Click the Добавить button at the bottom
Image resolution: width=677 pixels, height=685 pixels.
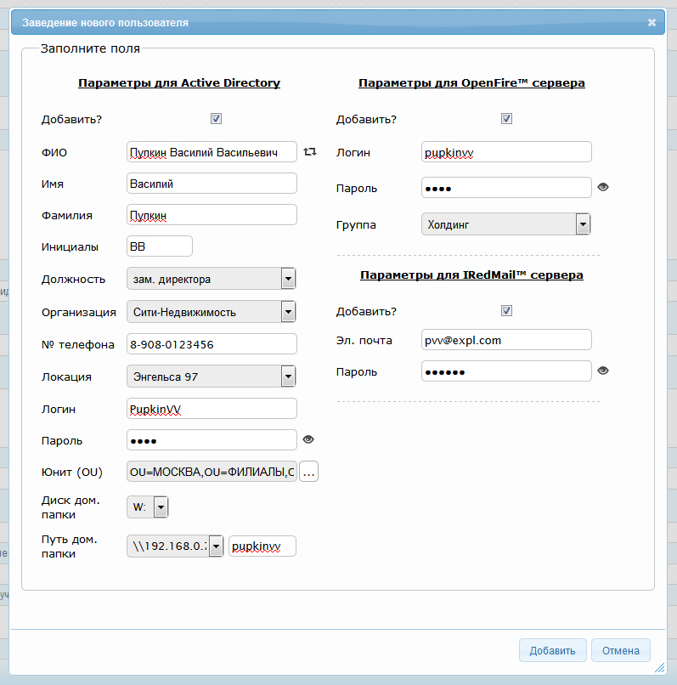coord(552,650)
